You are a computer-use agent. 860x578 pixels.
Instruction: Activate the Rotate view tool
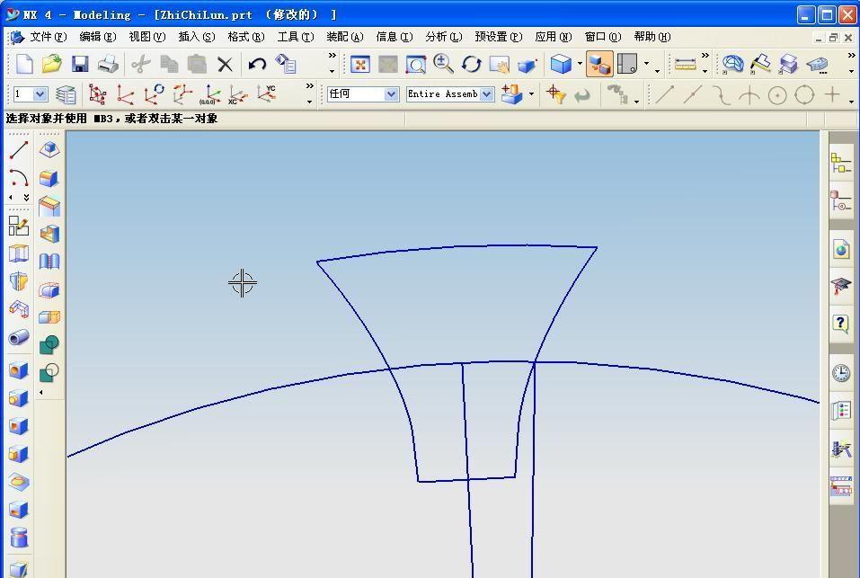click(472, 64)
